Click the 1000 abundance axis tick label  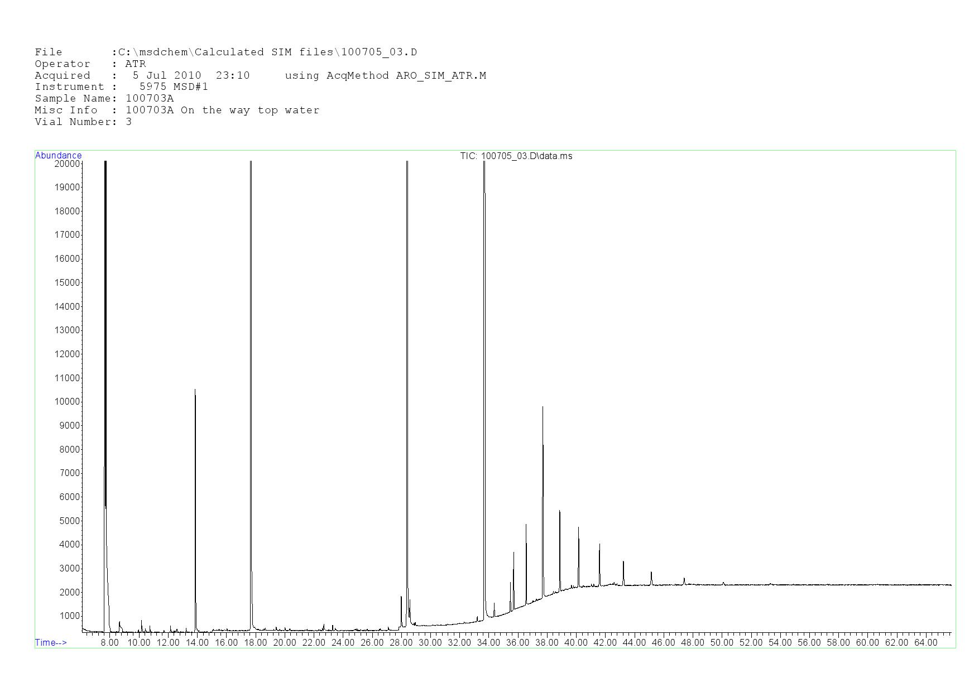69,616
